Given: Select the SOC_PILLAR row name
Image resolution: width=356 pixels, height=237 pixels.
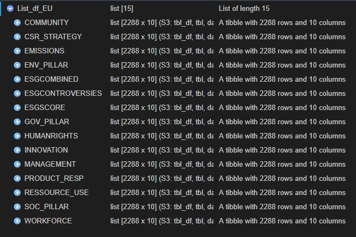Looking at the screenshot, I should pos(46,207).
